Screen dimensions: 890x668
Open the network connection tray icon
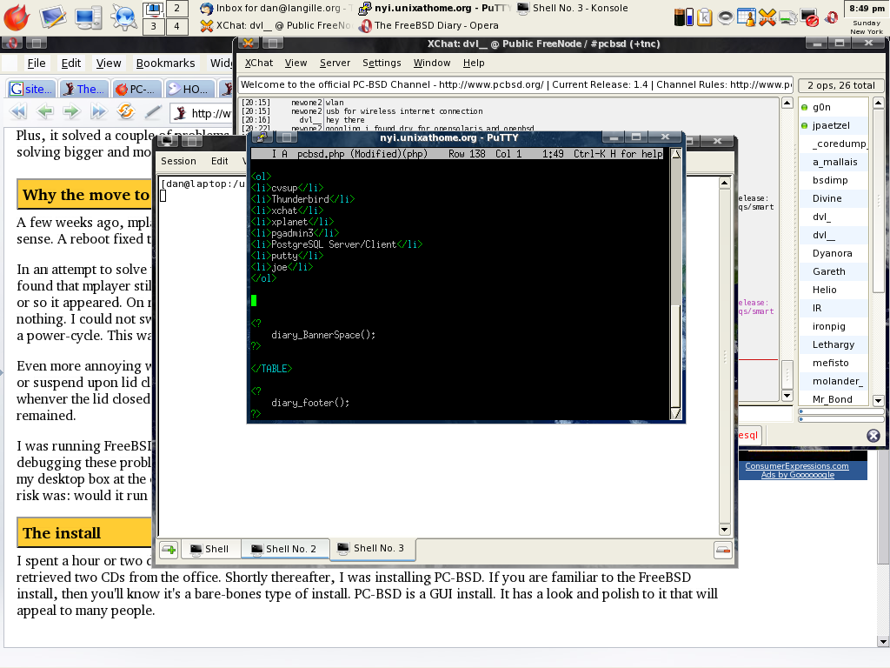[x=788, y=17]
